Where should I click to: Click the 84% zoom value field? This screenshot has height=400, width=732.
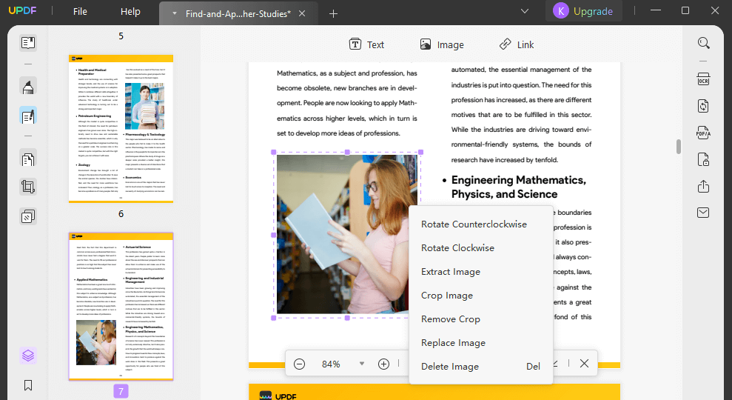(x=331, y=364)
